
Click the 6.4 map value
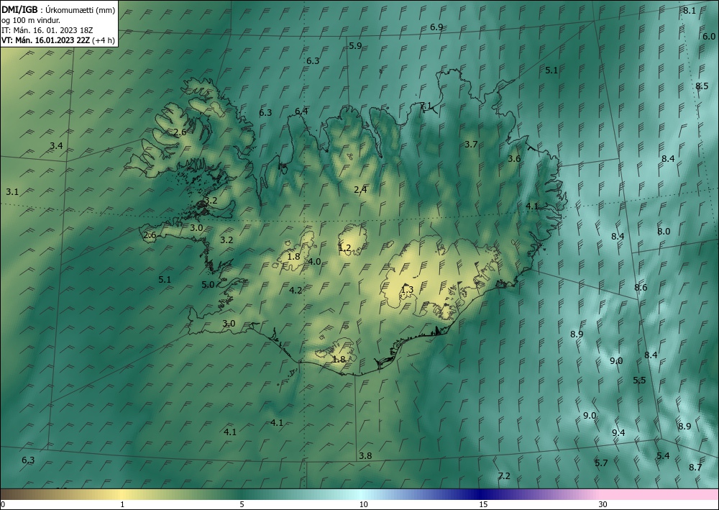click(302, 111)
